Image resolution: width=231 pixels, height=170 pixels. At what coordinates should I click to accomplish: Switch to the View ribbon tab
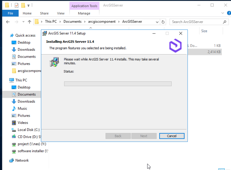coord(61,13)
